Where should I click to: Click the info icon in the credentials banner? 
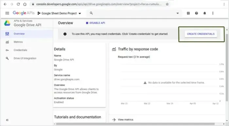[65, 34]
